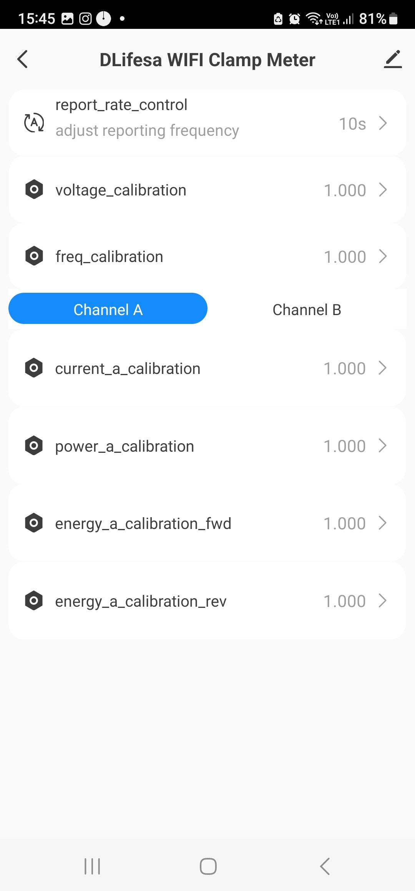This screenshot has height=891, width=415.
Task: Expand report_rate_control chevron
Action: coord(383,123)
